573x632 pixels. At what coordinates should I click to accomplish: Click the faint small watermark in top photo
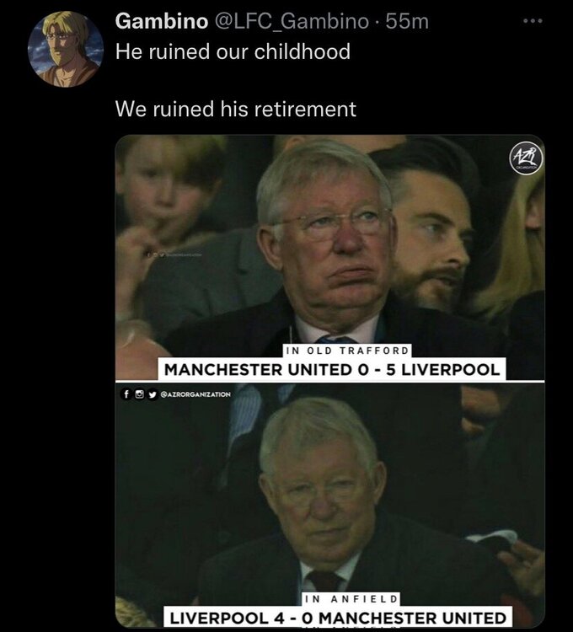(174, 254)
